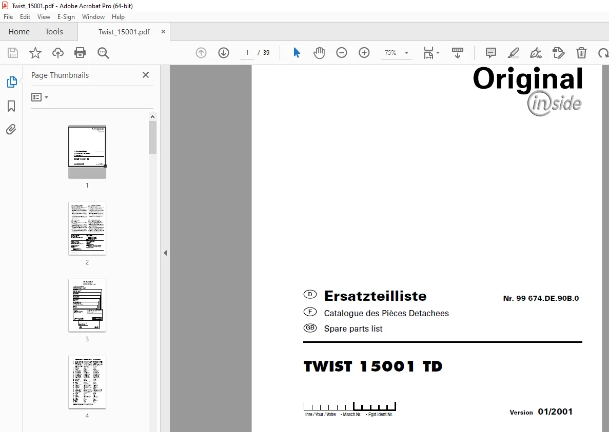
Task: Click the scrolling mode read icon
Action: [458, 53]
